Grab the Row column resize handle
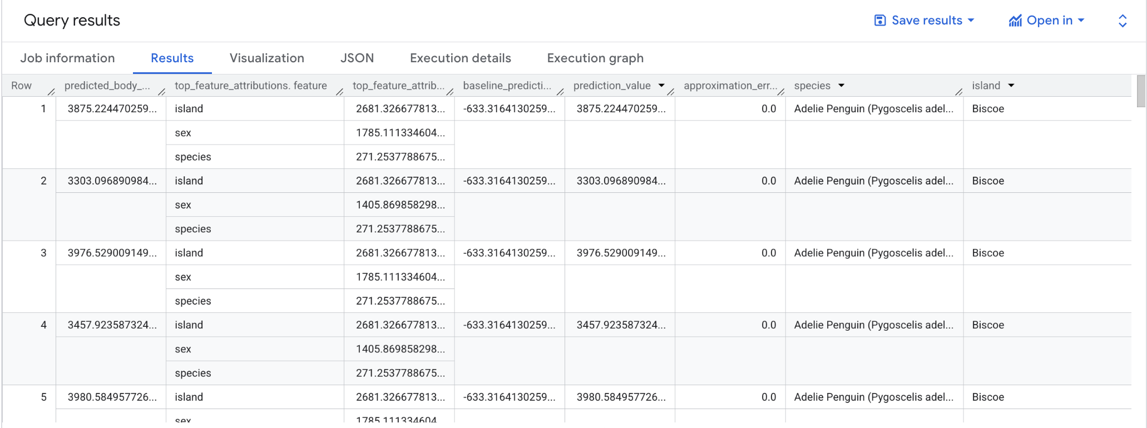 pos(51,92)
